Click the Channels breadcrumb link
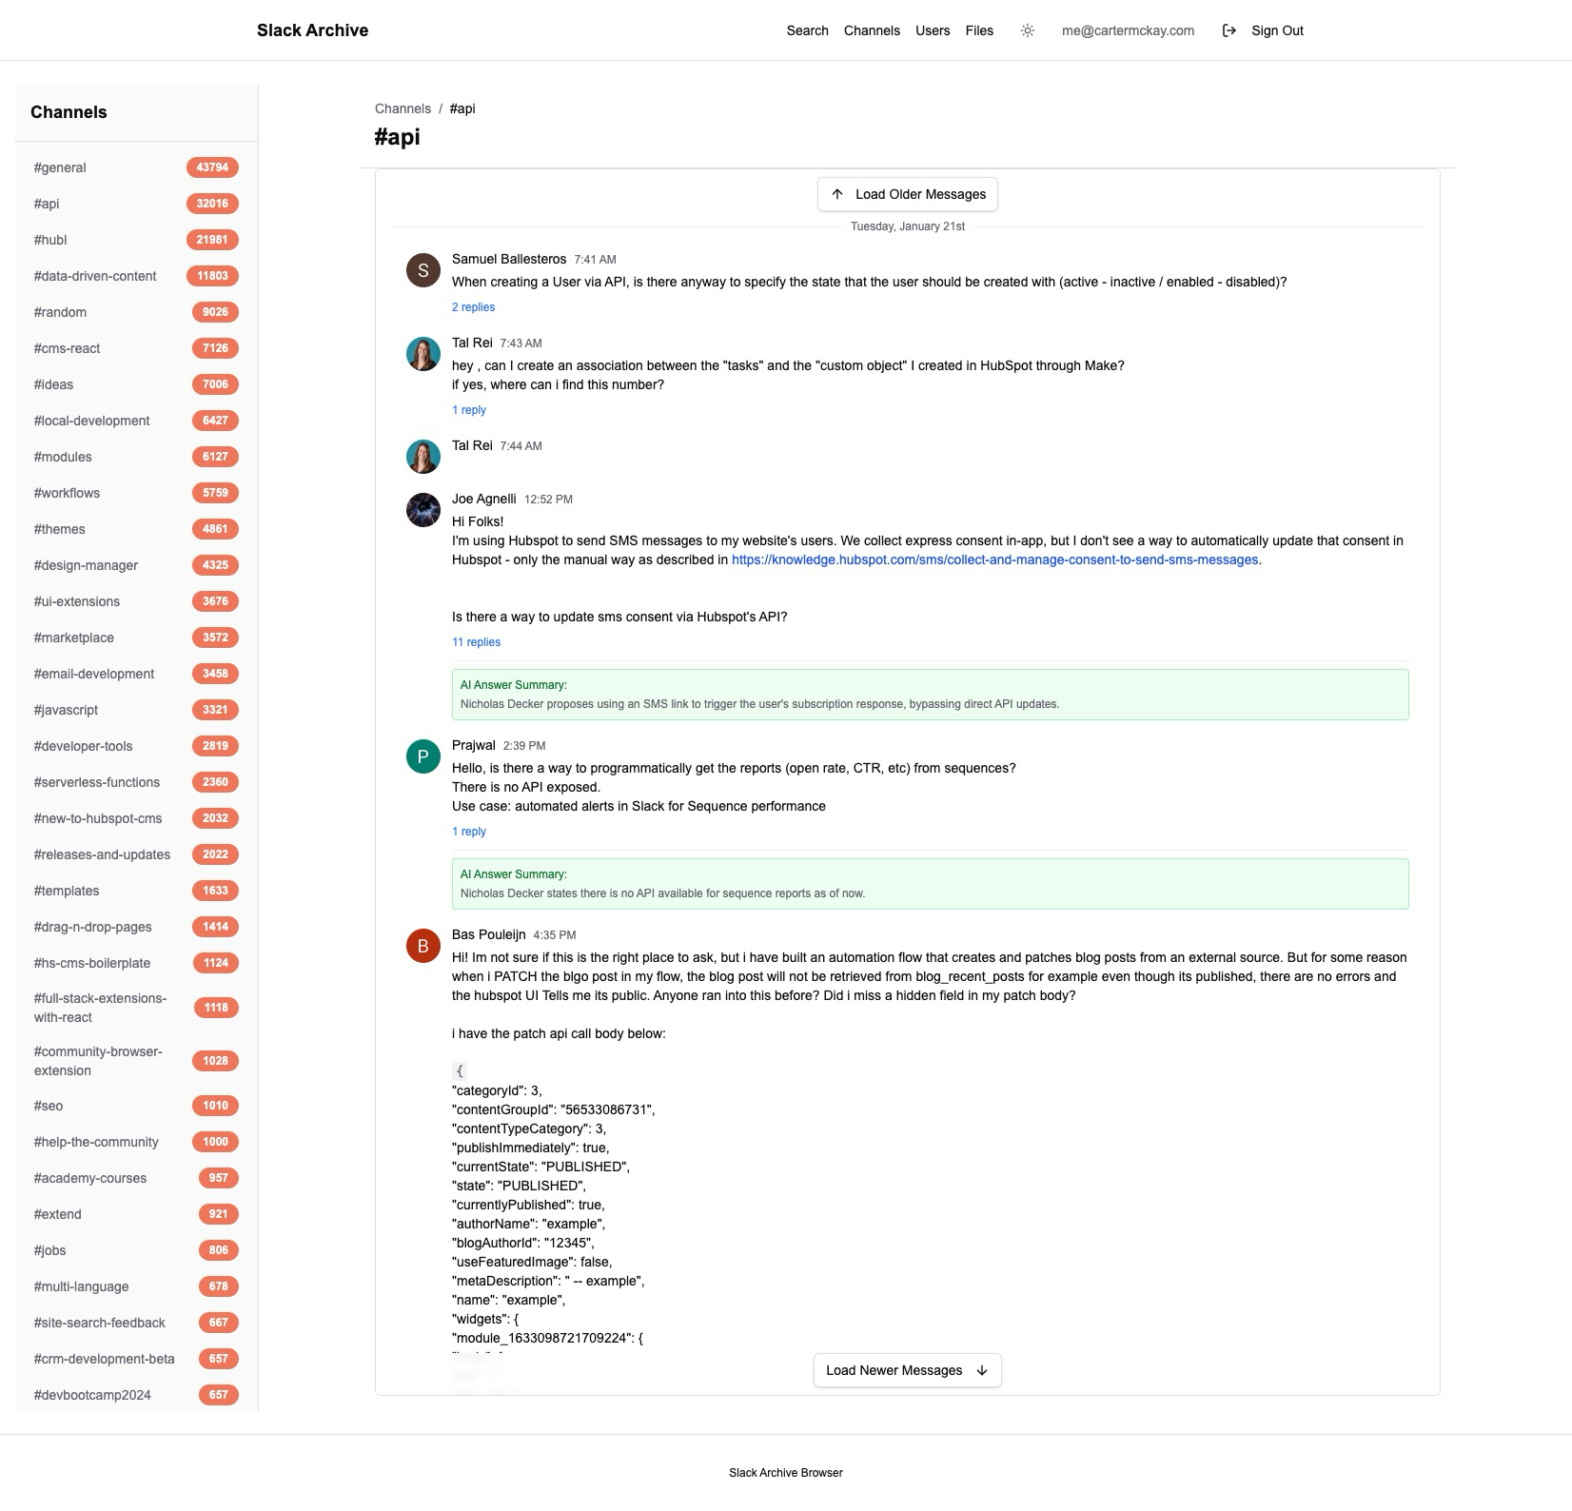1572x1511 pixels. coord(403,108)
